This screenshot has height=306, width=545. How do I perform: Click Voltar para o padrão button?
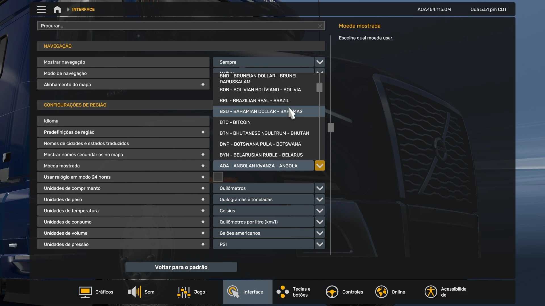181,267
